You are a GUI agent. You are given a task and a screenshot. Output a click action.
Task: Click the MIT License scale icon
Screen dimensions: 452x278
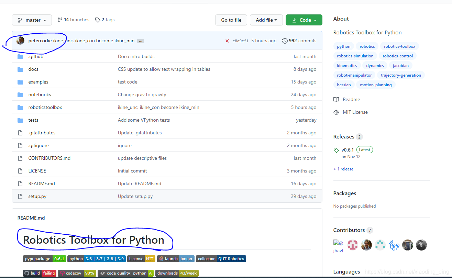tap(336, 112)
